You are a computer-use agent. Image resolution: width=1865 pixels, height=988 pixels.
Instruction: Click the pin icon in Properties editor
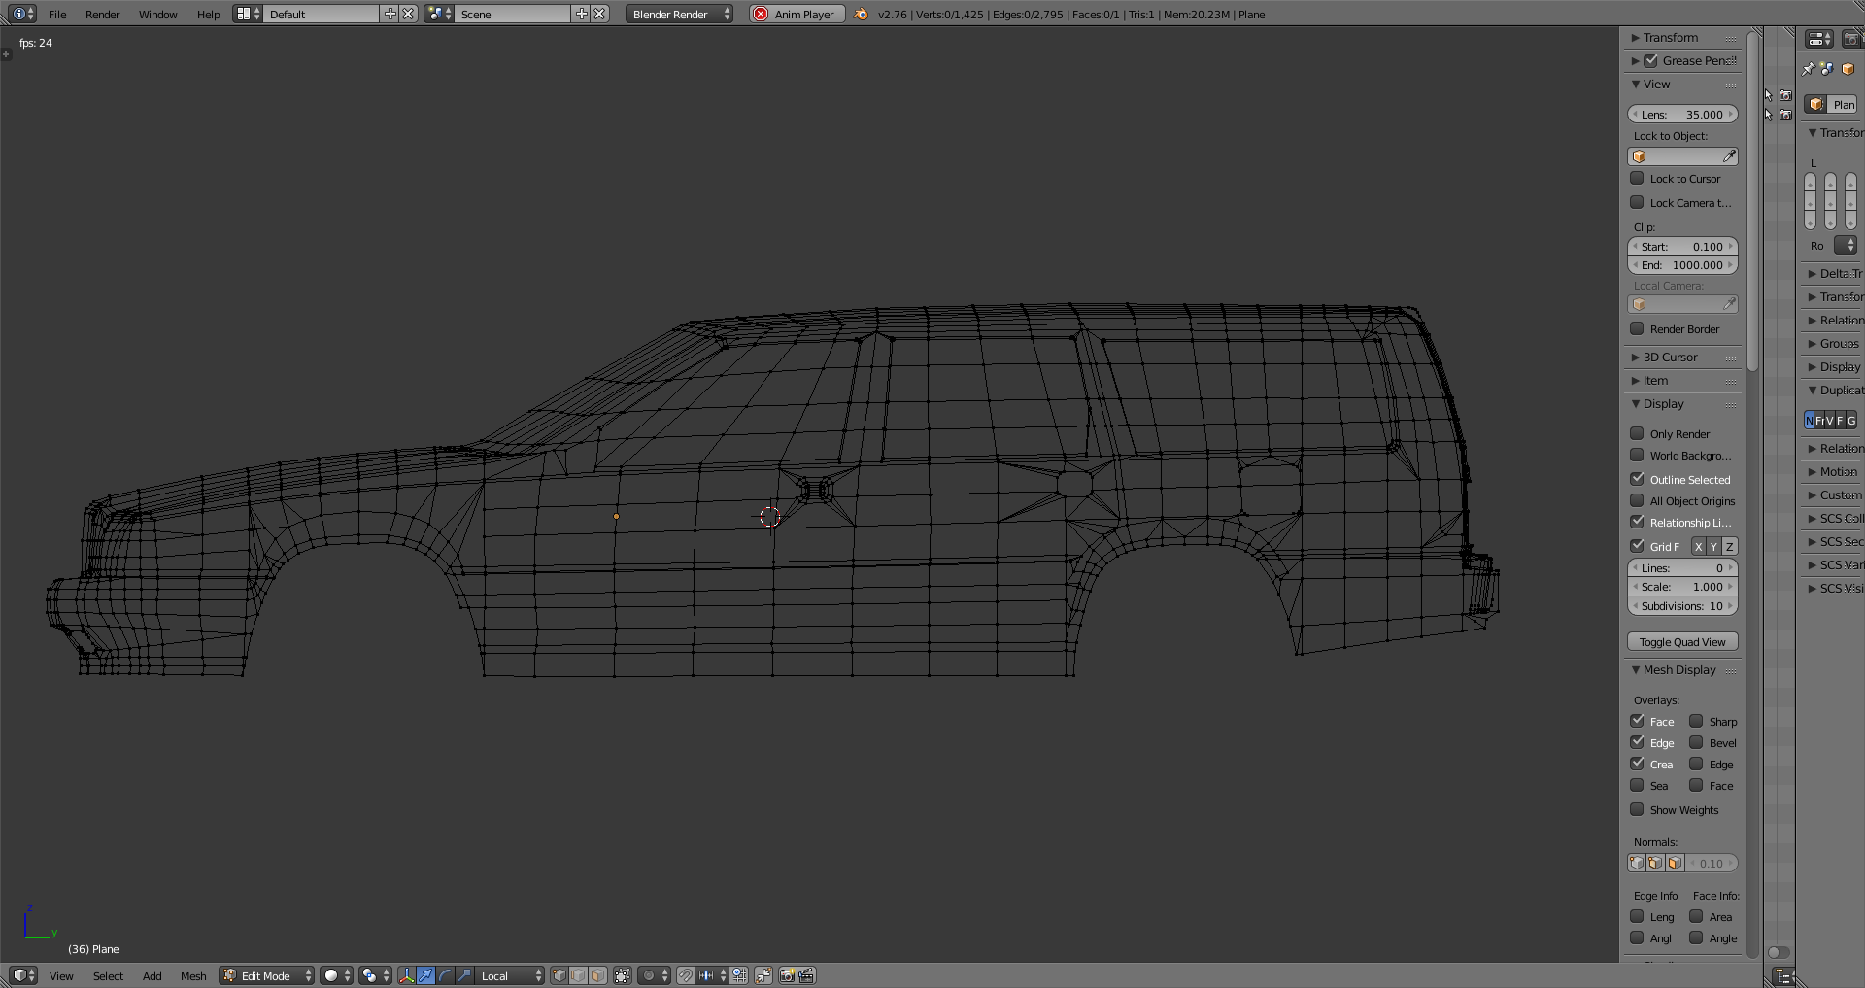[1808, 69]
